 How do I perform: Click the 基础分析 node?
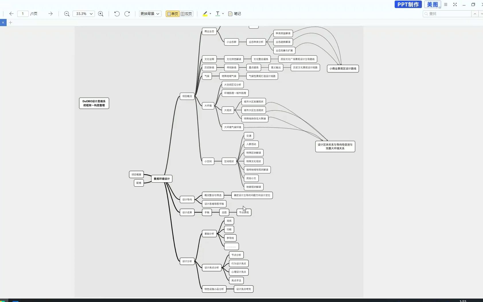click(x=209, y=234)
